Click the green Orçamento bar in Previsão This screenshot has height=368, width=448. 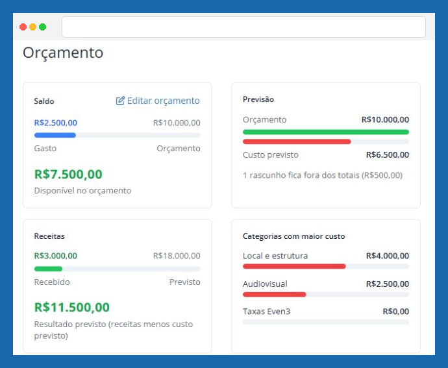tap(326, 132)
